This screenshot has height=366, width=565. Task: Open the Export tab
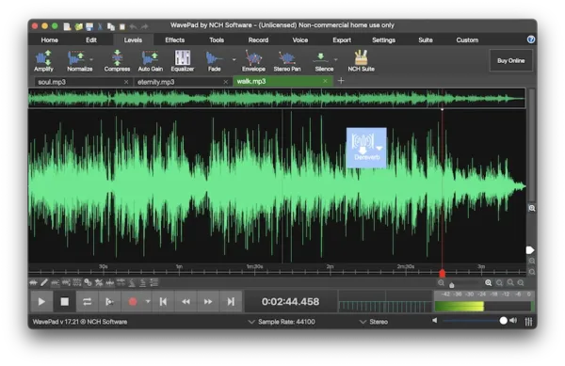[x=342, y=40]
